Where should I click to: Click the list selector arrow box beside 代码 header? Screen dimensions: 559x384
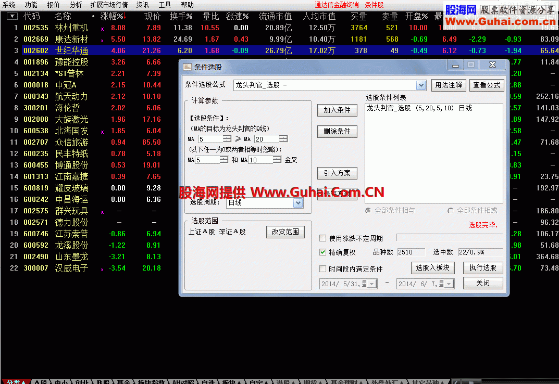(12, 16)
